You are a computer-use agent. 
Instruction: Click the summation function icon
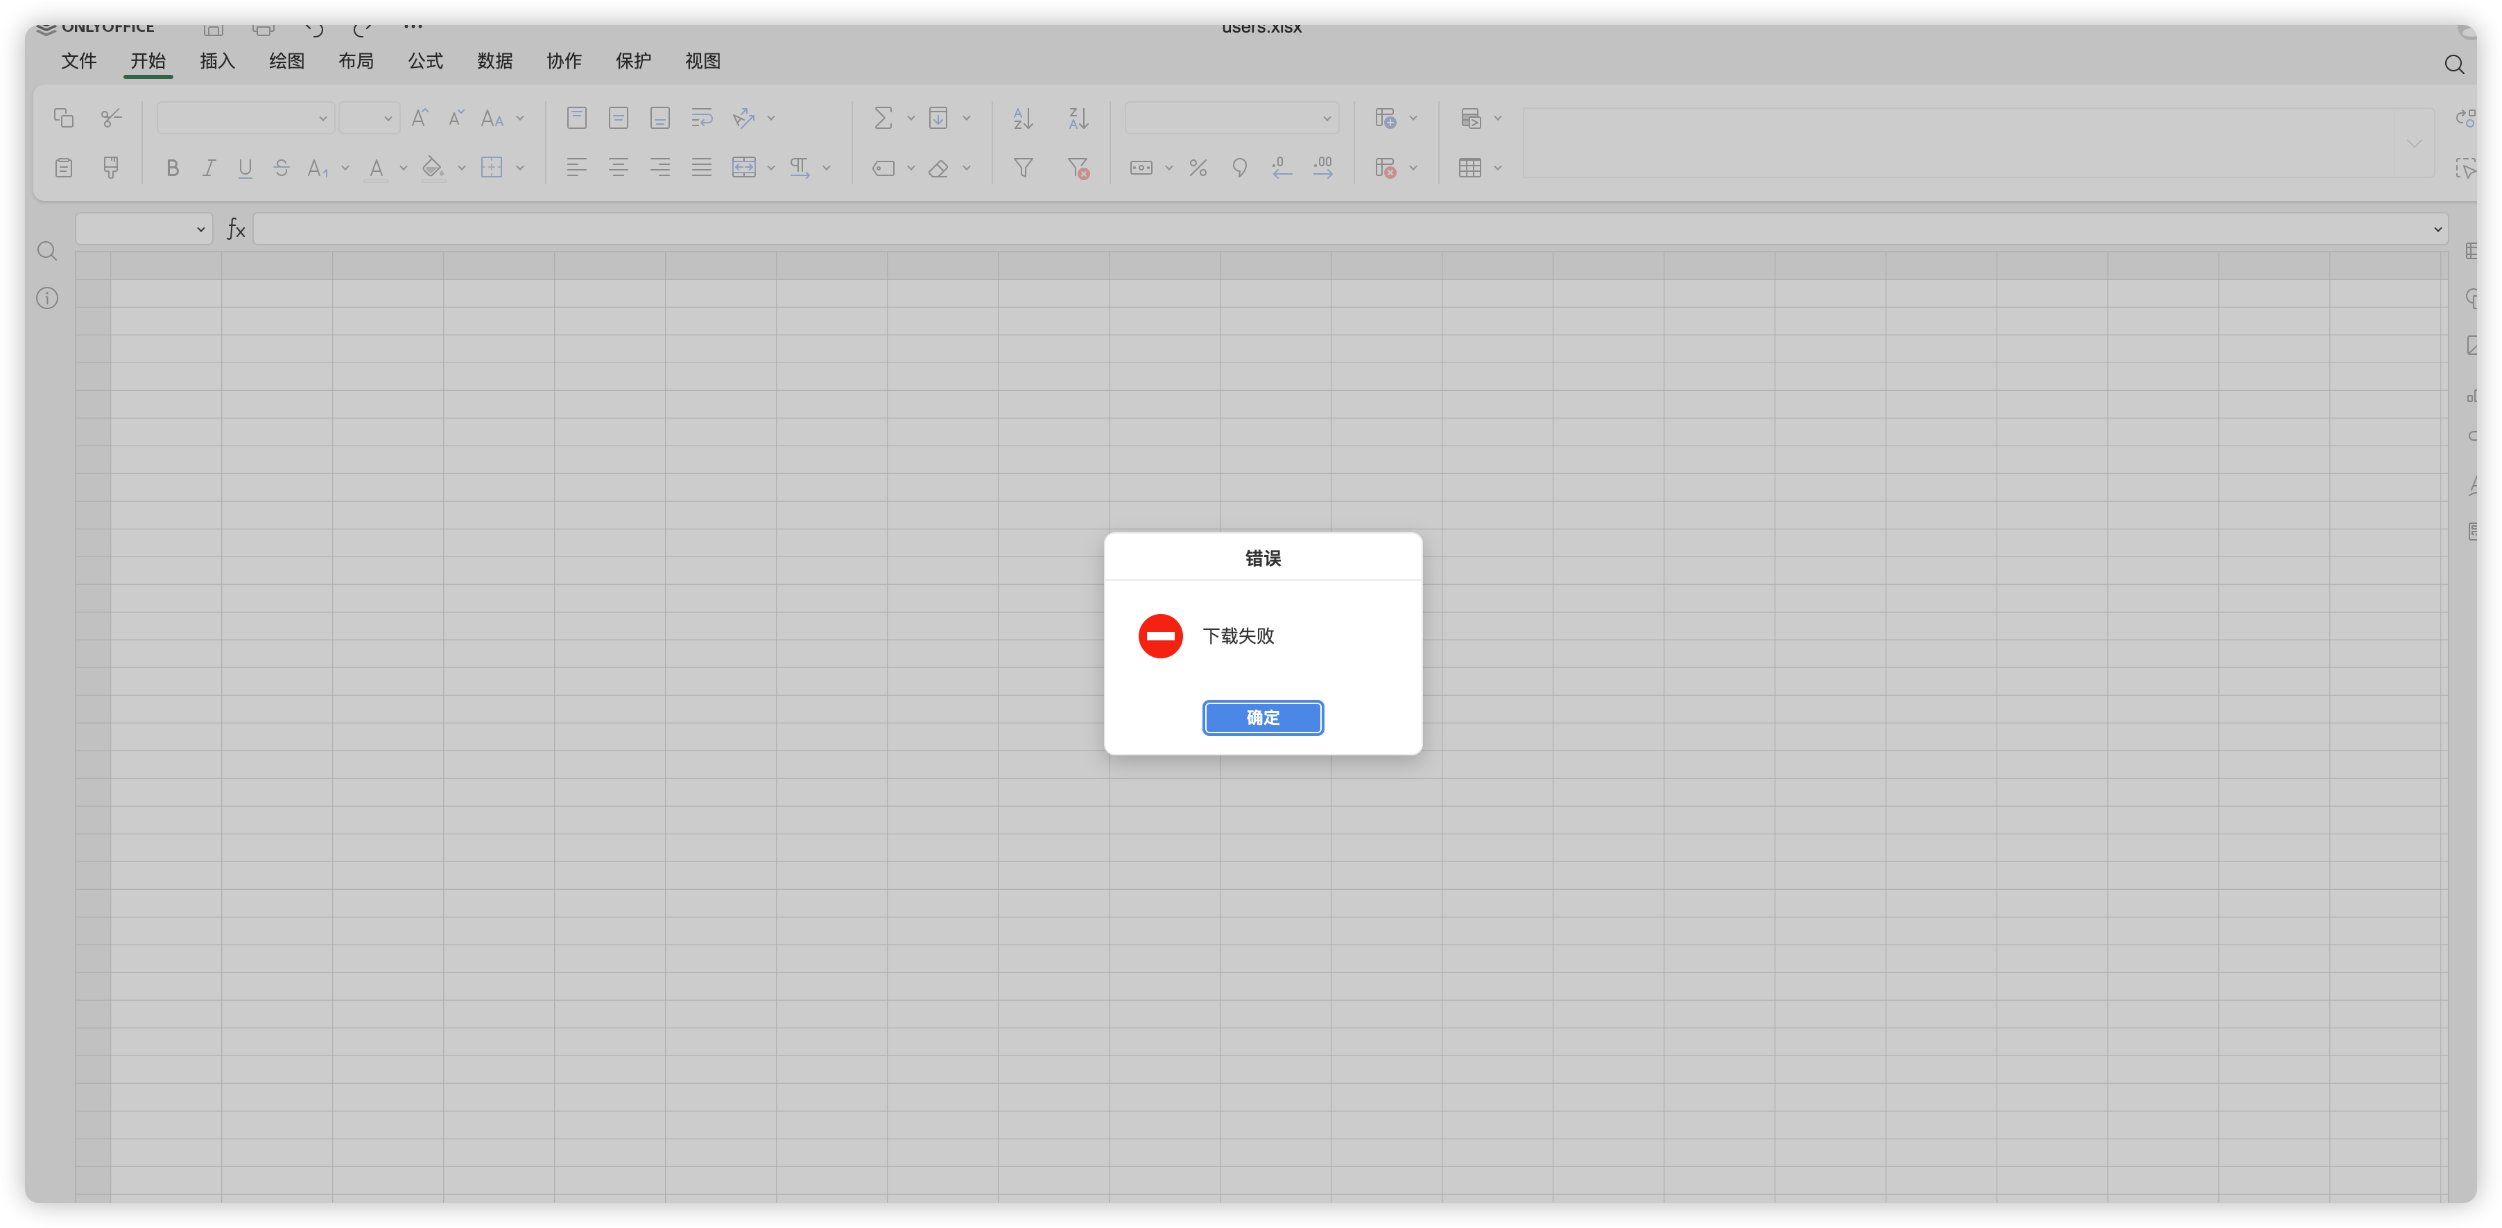pyautogui.click(x=882, y=119)
